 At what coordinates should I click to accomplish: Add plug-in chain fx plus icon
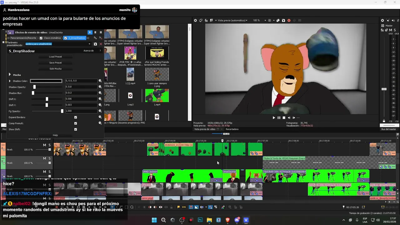[95, 38]
